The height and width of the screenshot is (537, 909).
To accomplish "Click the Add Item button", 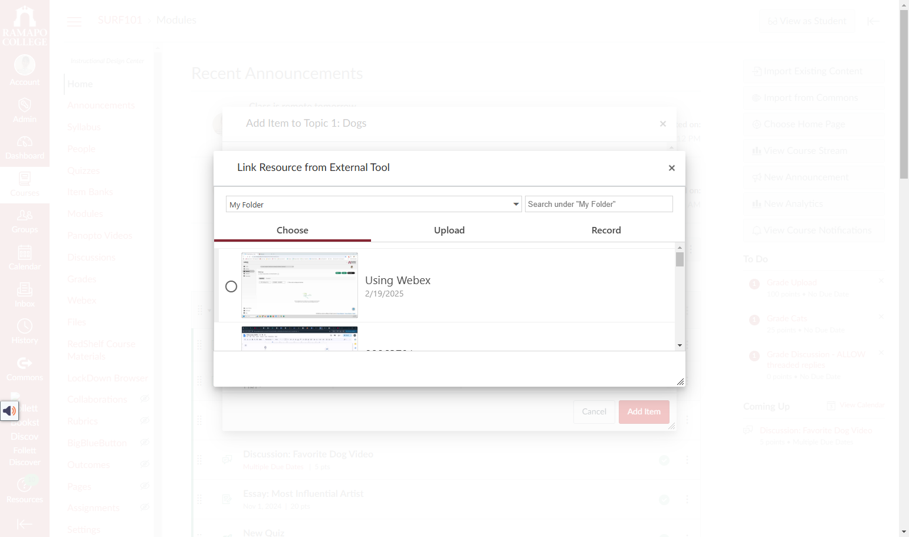I will [644, 412].
